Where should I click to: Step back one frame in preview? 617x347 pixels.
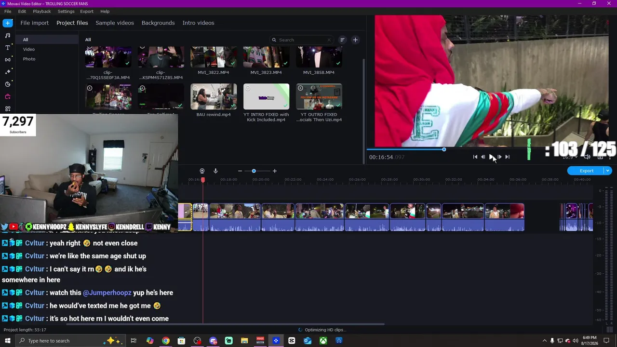point(483,157)
